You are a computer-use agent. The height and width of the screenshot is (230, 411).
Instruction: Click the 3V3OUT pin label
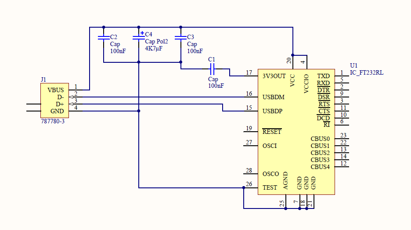point(274,76)
